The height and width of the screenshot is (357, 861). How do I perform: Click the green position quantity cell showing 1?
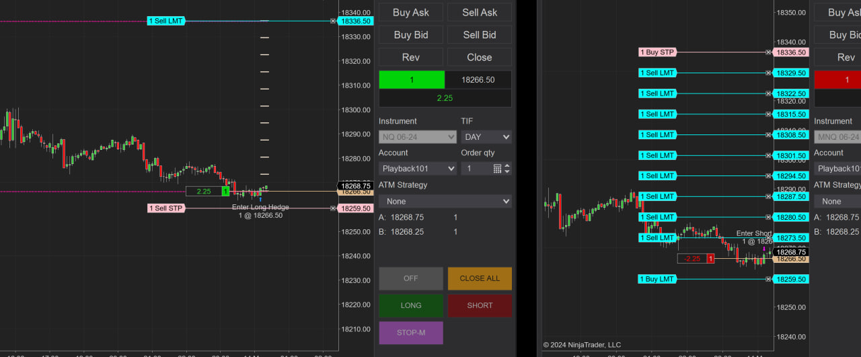(x=412, y=80)
